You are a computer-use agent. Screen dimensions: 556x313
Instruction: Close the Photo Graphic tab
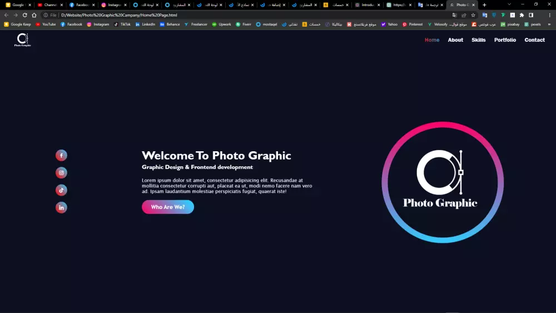473,5
